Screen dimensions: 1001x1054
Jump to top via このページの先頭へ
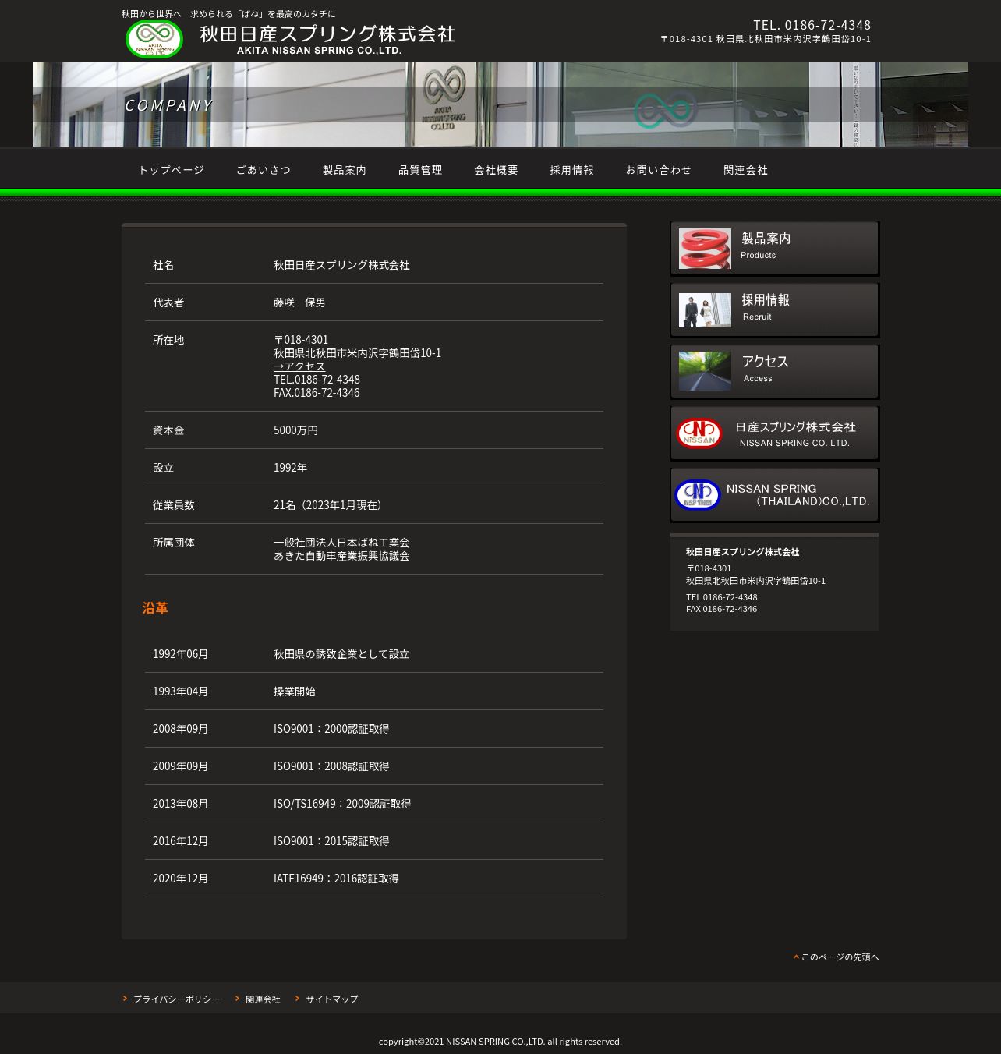click(840, 957)
